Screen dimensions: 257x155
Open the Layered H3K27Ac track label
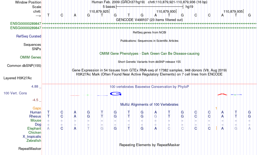pyautogui.click(x=18, y=78)
